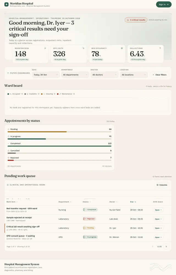The width and height of the screenshot is (176, 275).
Task: Click the Cancelled appointments bar
Action: click(59, 153)
